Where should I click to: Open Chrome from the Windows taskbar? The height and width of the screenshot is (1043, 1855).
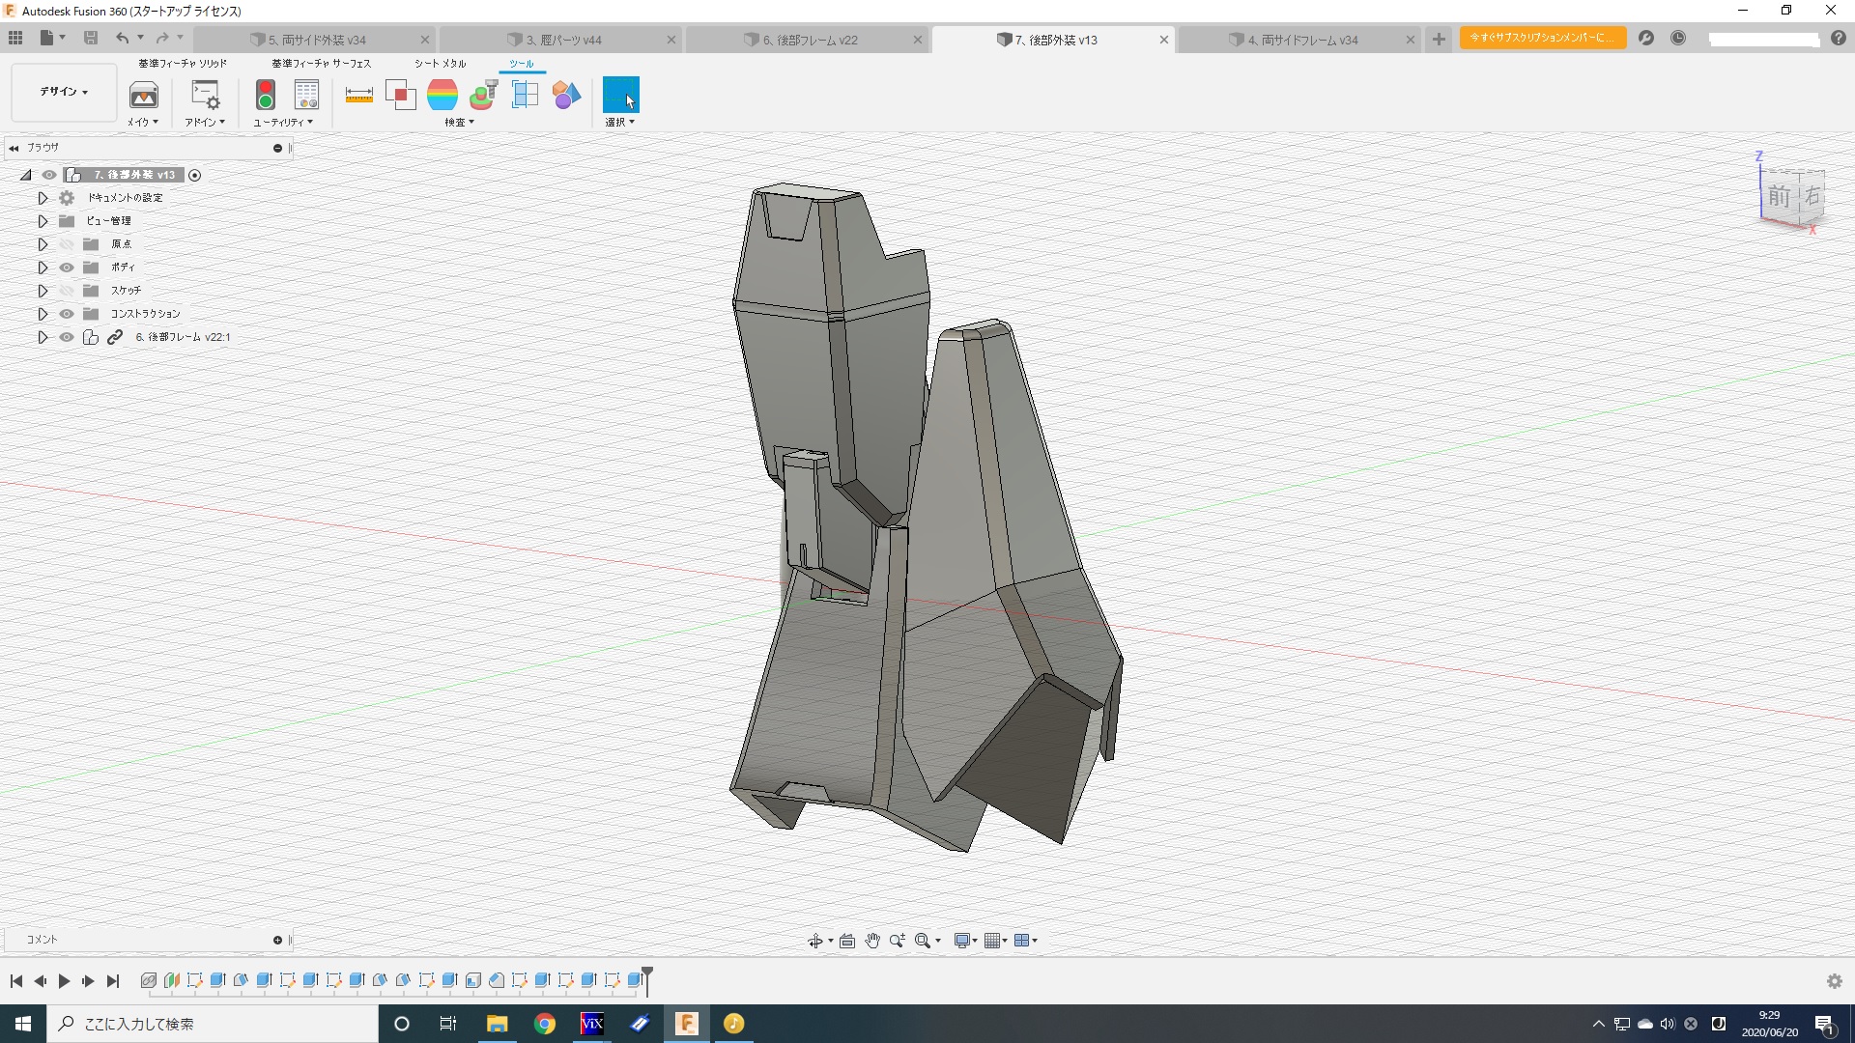tap(545, 1024)
